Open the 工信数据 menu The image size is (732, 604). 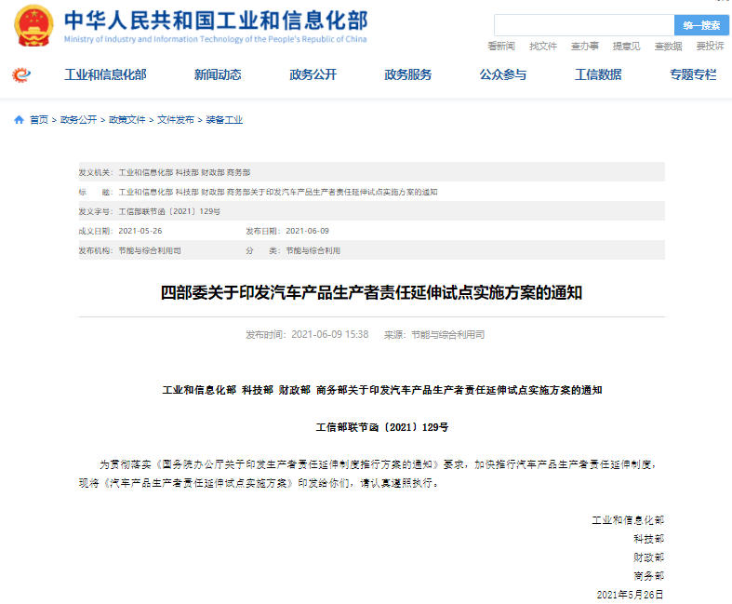click(x=598, y=75)
